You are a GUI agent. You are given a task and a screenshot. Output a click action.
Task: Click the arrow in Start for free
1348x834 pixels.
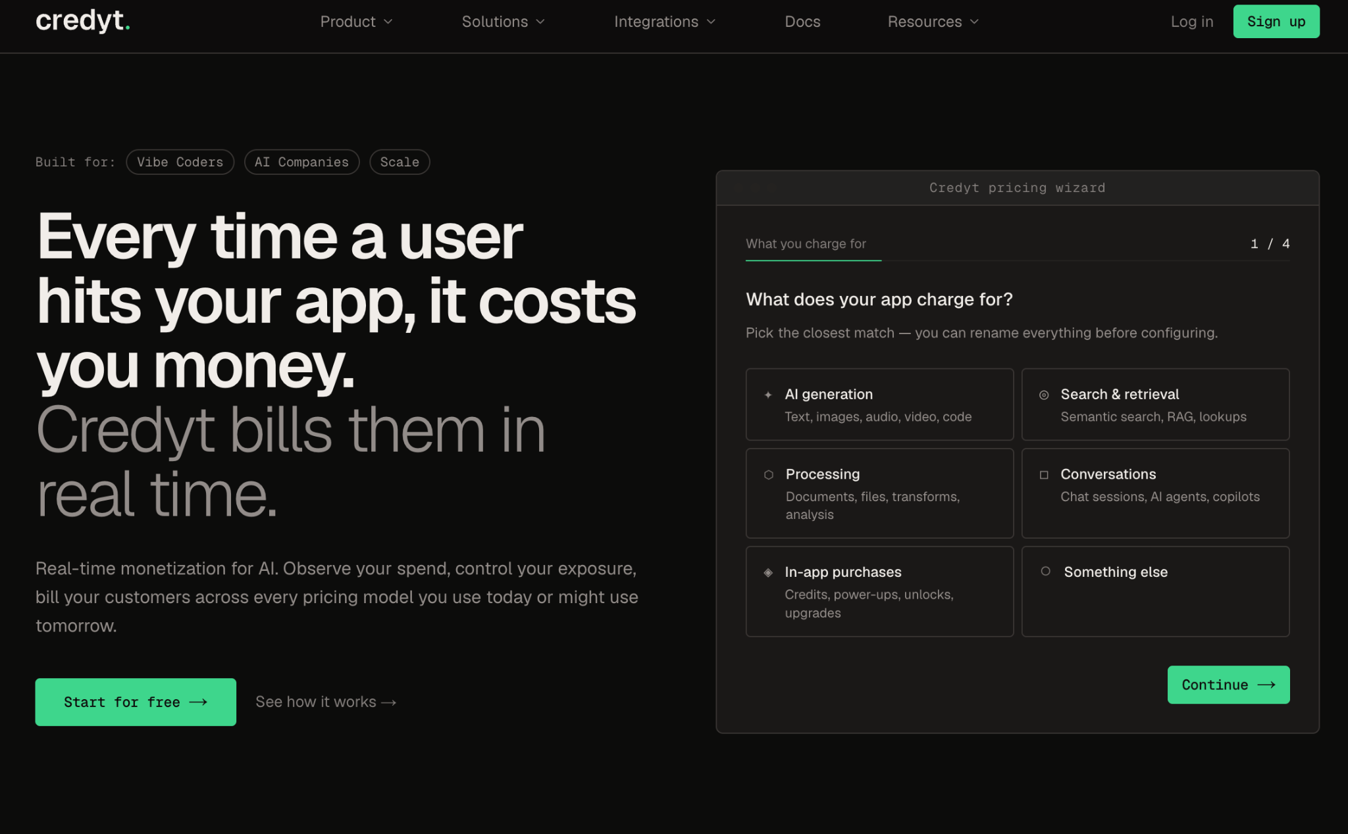198,702
